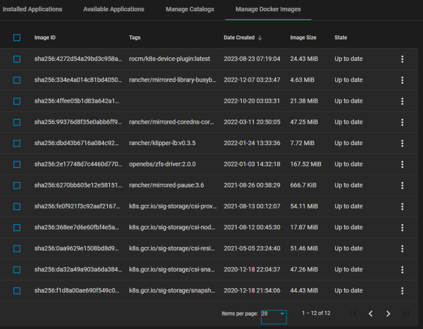
Task: Click the State column header
Action: click(341, 38)
